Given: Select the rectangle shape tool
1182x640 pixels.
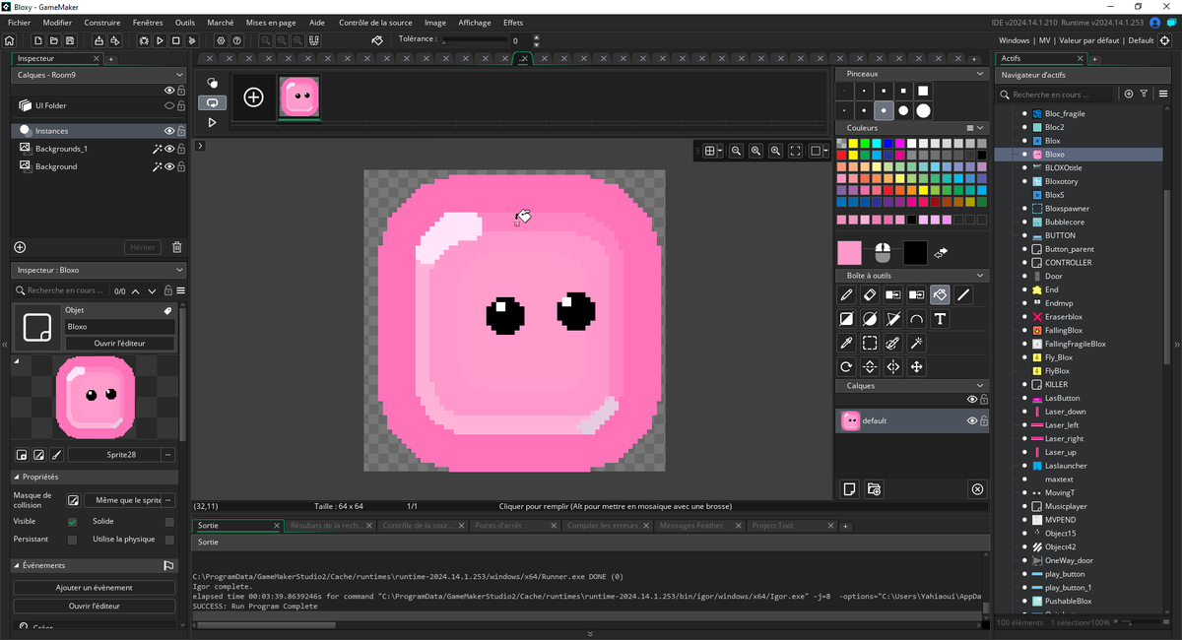Looking at the screenshot, I should click(x=845, y=319).
